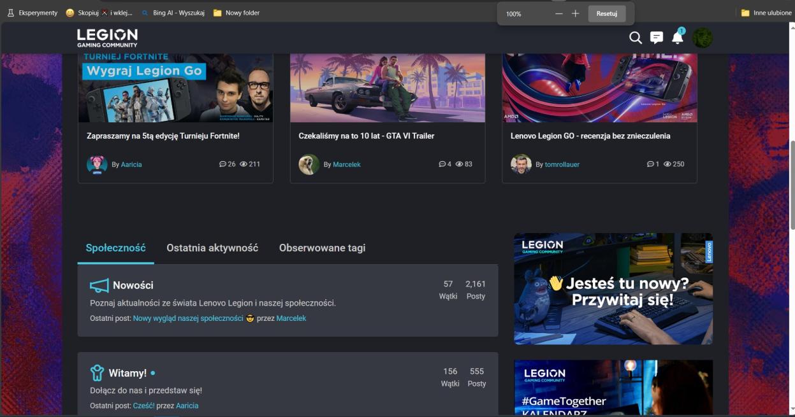Open the 'Jesteś tu nowy?' welcome banner
795x417 pixels.
tap(613, 288)
